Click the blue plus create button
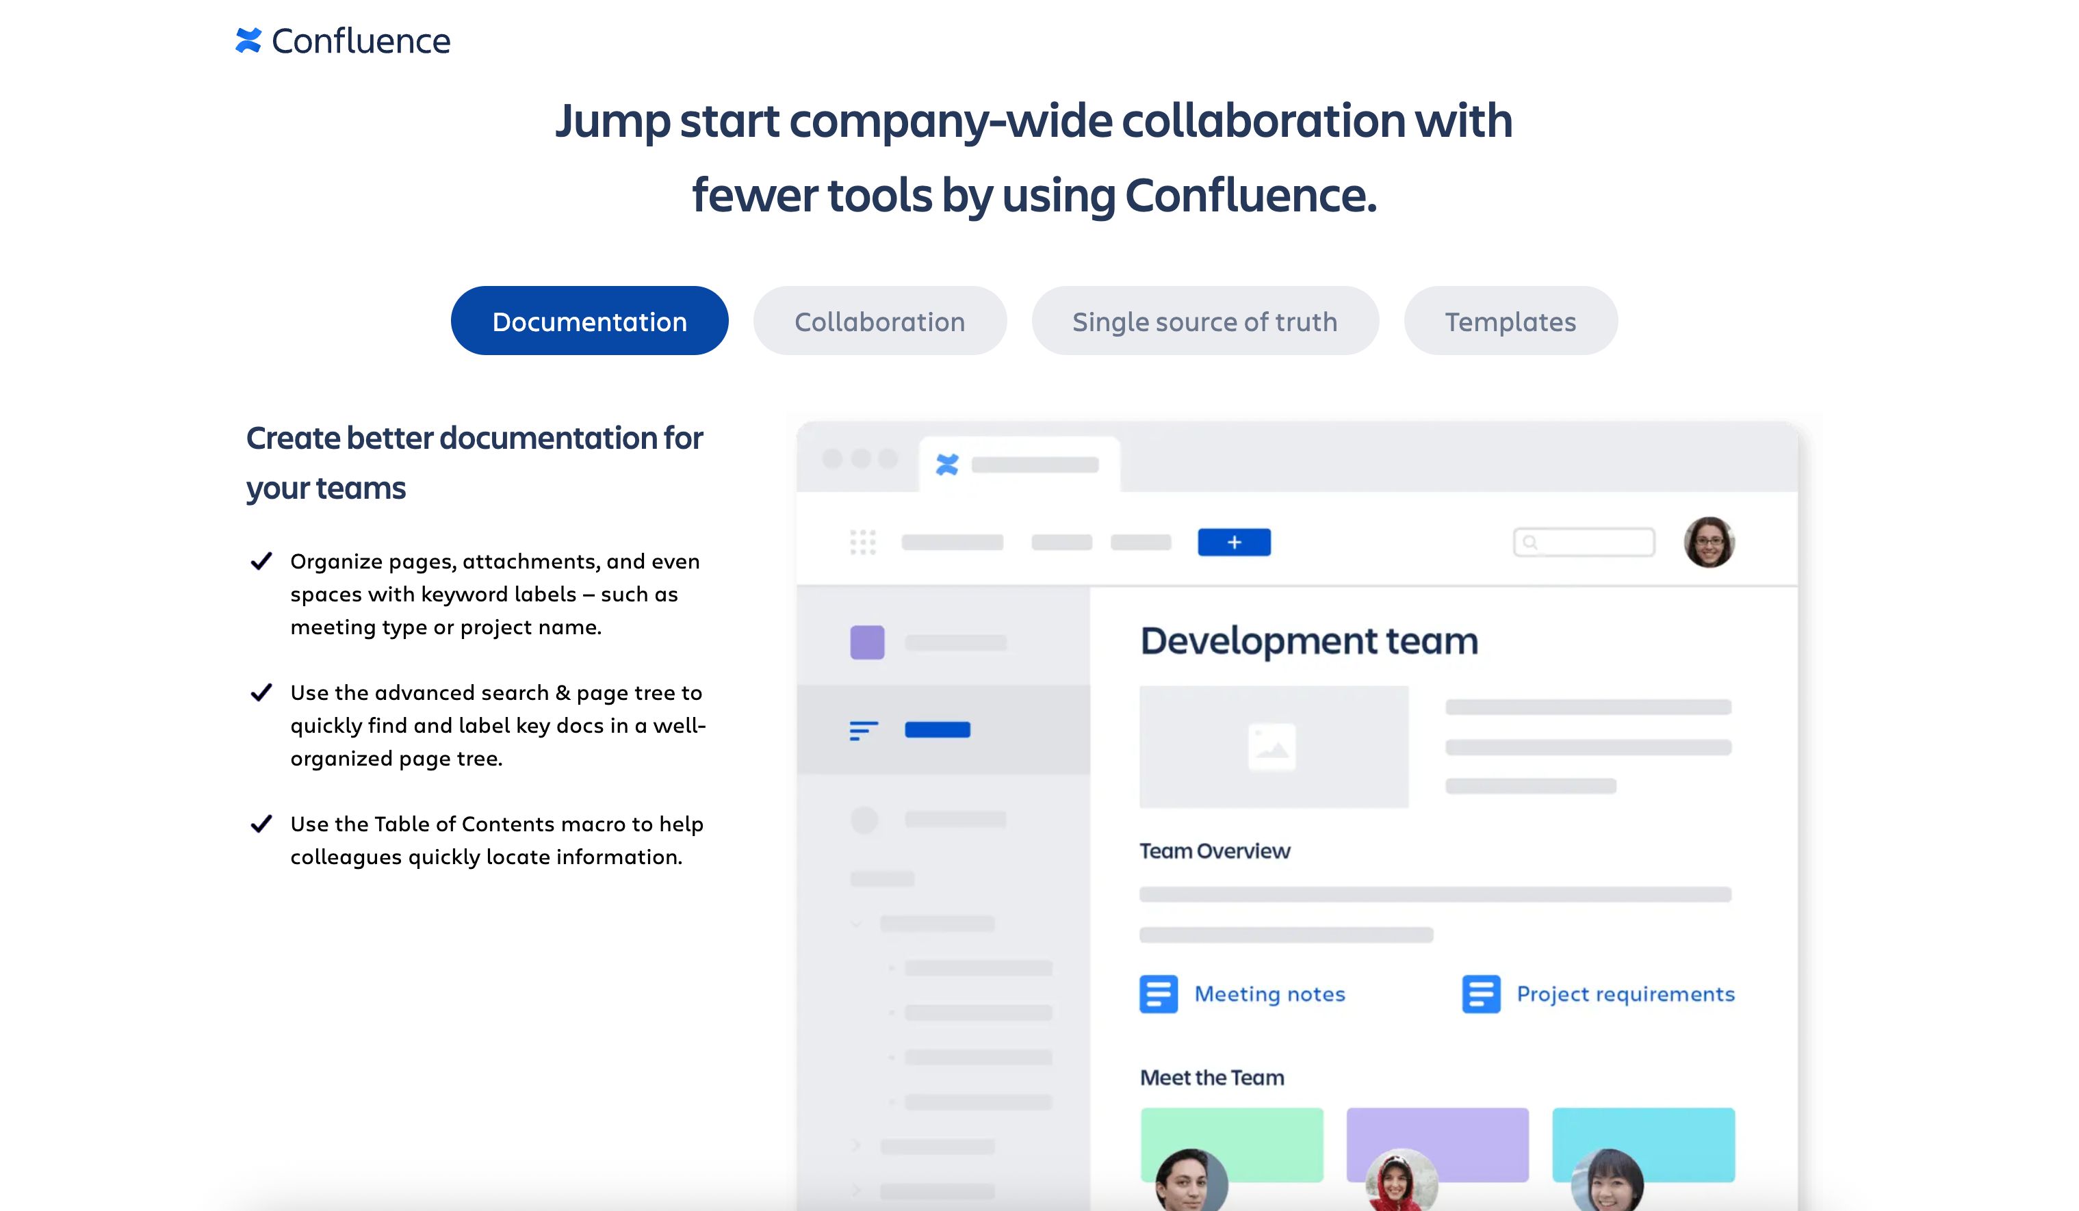 (1233, 542)
